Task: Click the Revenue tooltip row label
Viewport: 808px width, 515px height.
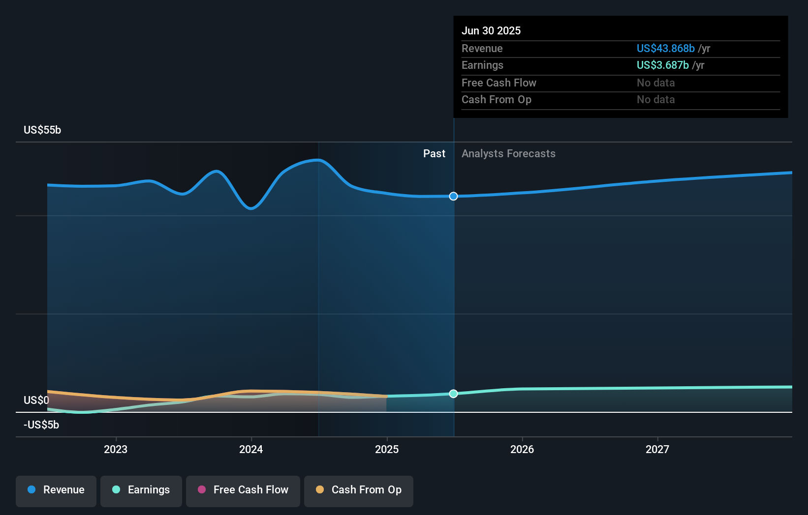Action: 482,48
